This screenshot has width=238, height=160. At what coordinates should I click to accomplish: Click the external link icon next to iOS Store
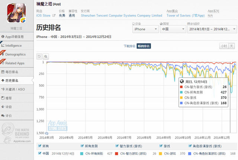pos(54,16)
